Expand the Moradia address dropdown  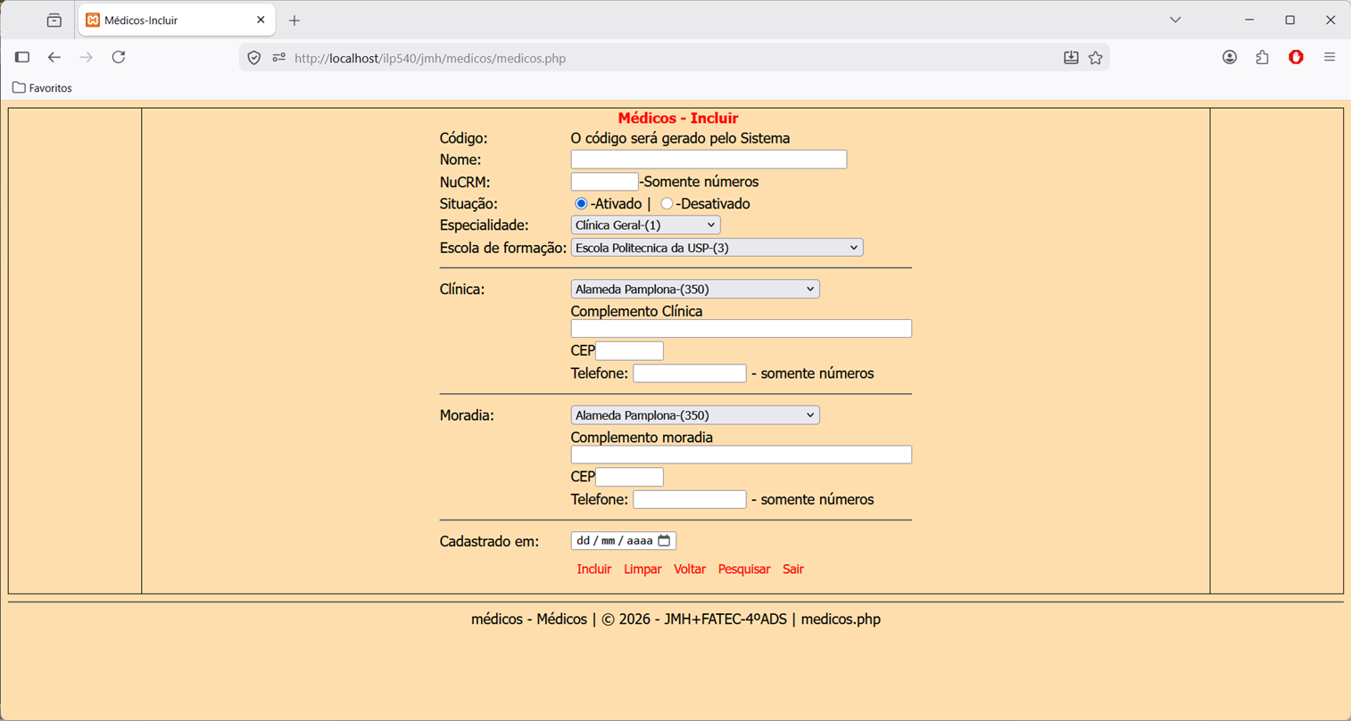pyautogui.click(x=695, y=415)
